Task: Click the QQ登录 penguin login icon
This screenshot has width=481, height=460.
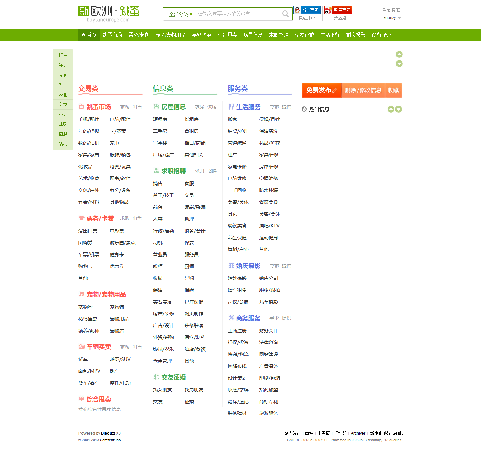Action: 297,10
